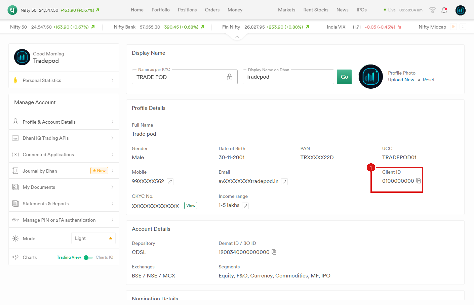The height and width of the screenshot is (305, 474).
Task: Click PAN value TRXXXXXX22D
Action: click(x=317, y=158)
